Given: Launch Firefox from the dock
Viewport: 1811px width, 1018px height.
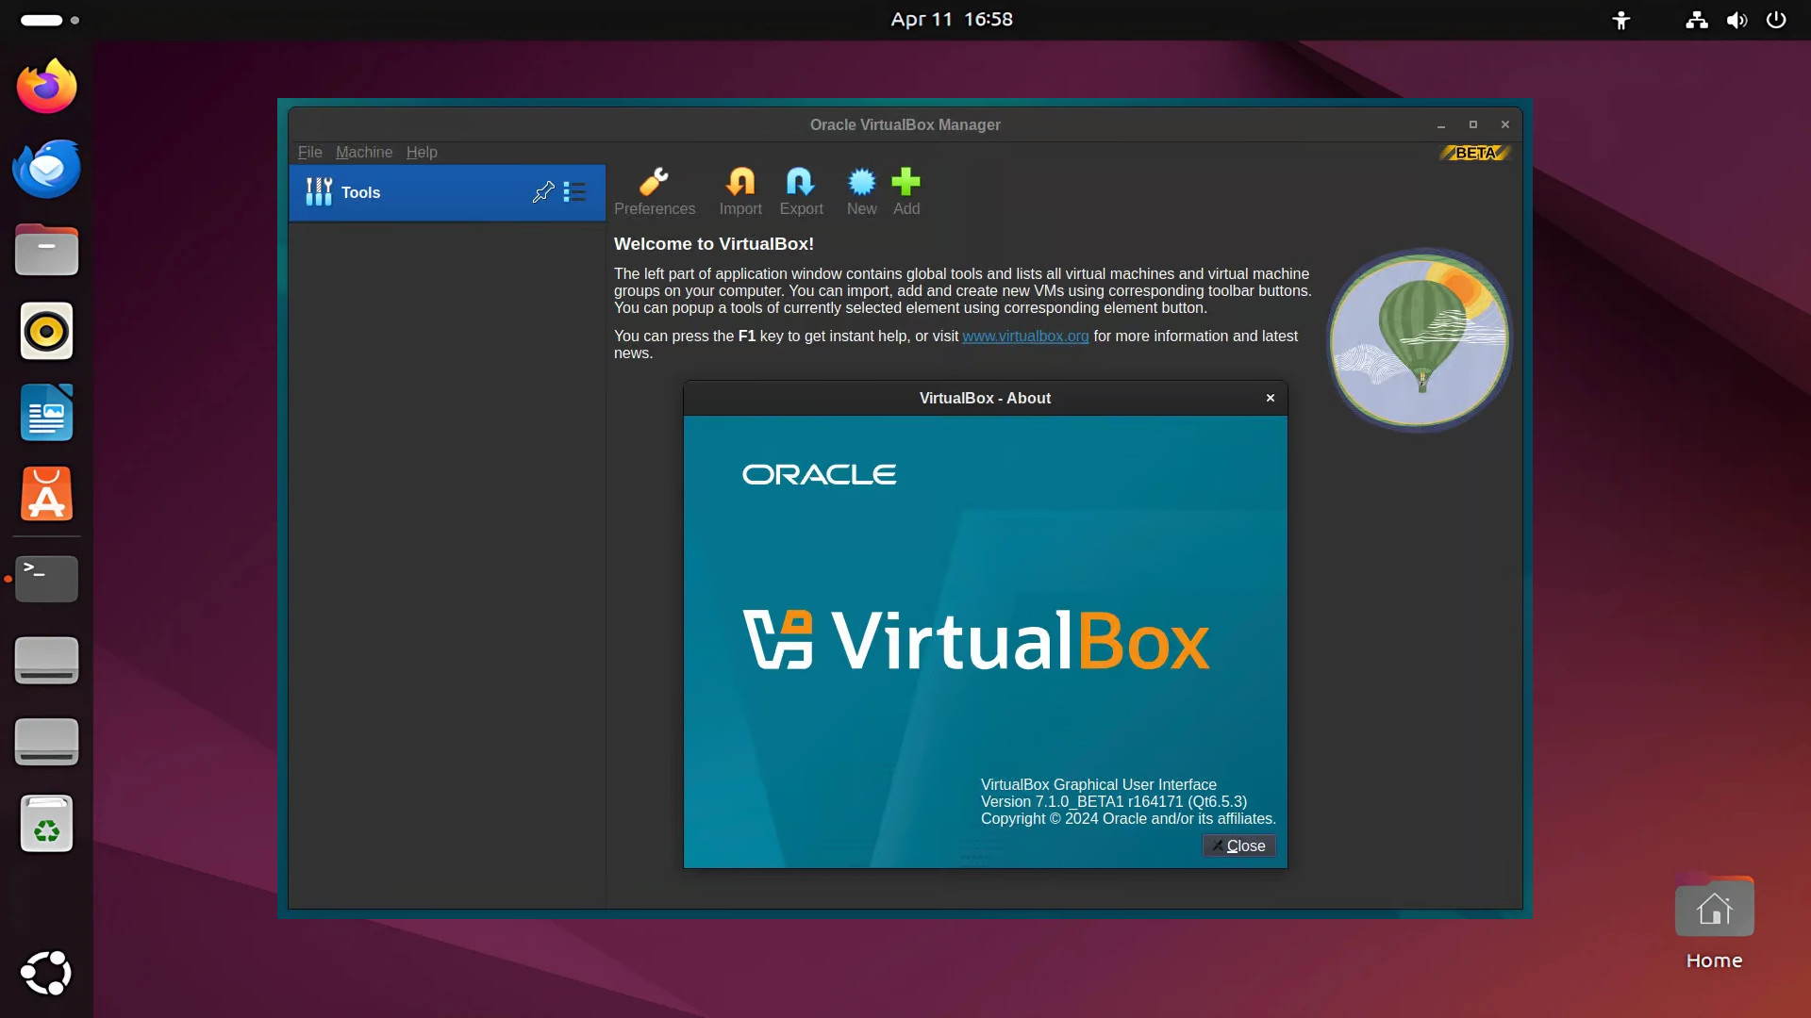Looking at the screenshot, I should 46,87.
